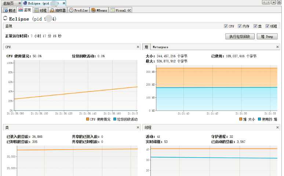This screenshot has height=176, width=284.
Task: Switch to the Metaspace memory sub-tab
Action: pyautogui.click(x=160, y=47)
